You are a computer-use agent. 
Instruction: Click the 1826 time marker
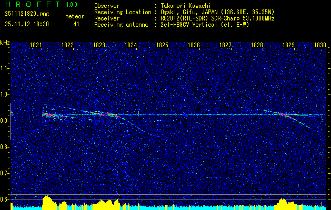pos(194,45)
